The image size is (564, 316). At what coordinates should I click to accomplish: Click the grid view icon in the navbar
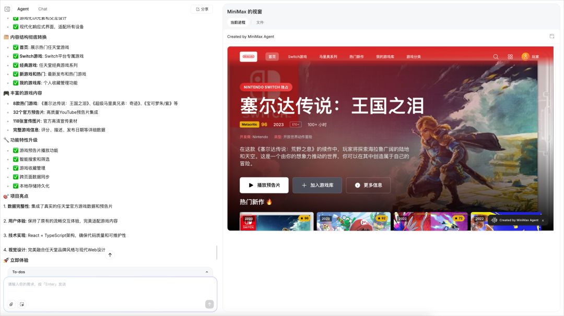[510, 57]
